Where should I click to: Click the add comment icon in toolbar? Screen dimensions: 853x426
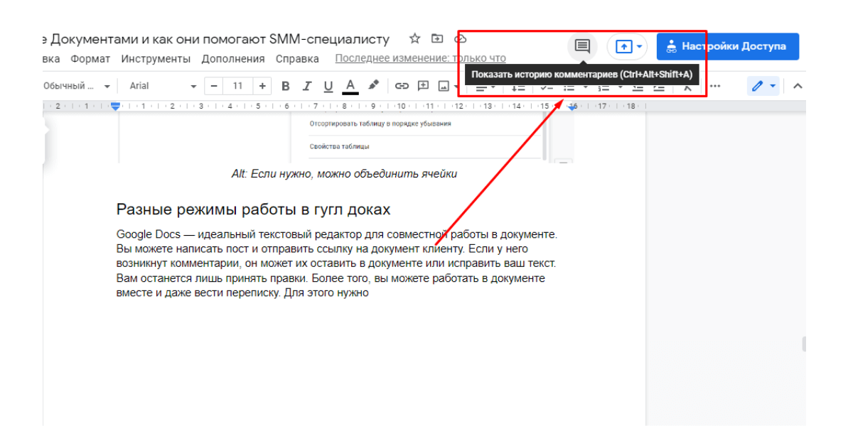pyautogui.click(x=424, y=86)
